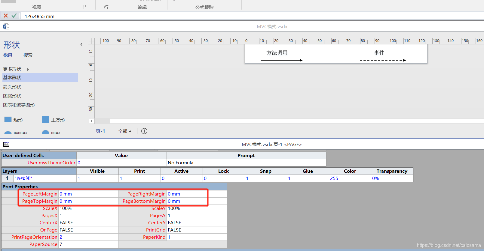Image resolution: width=484 pixels, height=251 pixels.
Task: Select layer row number 1 header
Action: pyautogui.click(x=7, y=178)
